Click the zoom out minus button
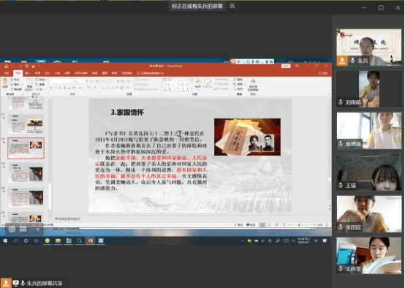Image resolution: width=405 pixels, height=288 pixels. click(289, 225)
